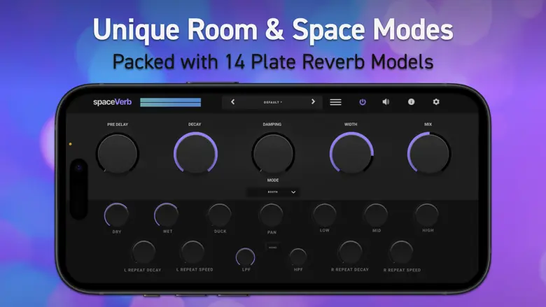Click the Duck knob
546x307 pixels.
[x=220, y=215]
